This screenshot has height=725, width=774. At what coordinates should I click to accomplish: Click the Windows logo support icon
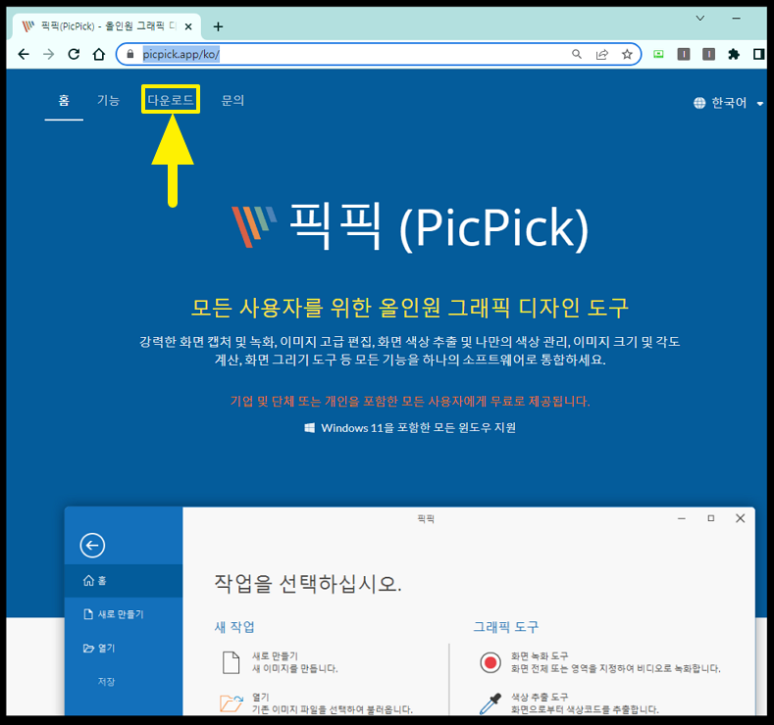point(309,428)
